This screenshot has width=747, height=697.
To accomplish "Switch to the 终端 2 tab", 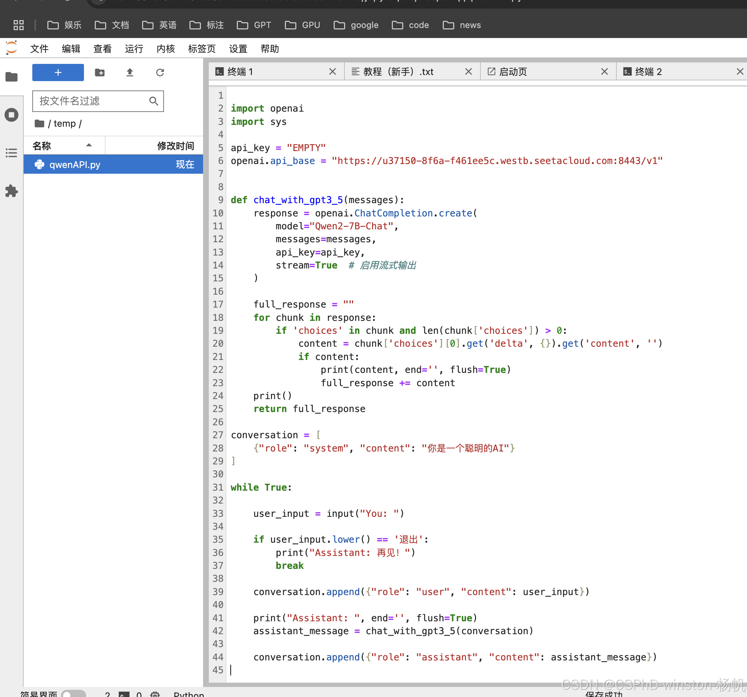I will [648, 71].
